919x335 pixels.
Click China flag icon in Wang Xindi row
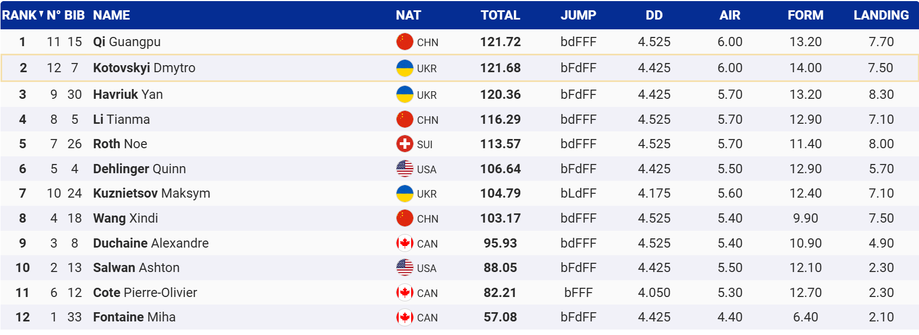click(405, 218)
